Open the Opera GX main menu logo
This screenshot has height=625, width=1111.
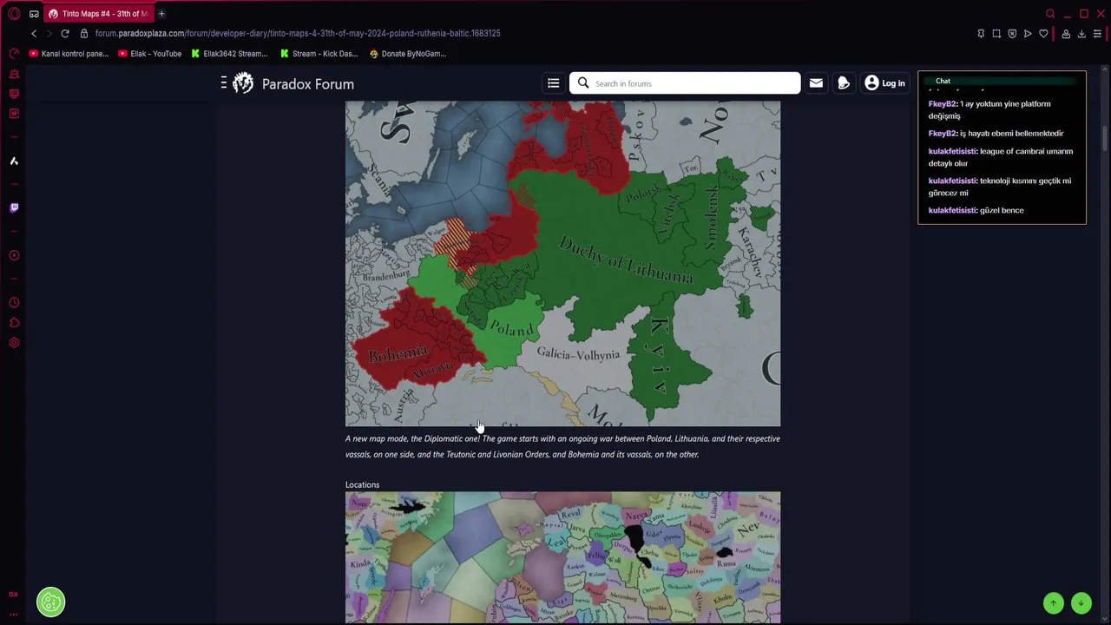[x=14, y=14]
